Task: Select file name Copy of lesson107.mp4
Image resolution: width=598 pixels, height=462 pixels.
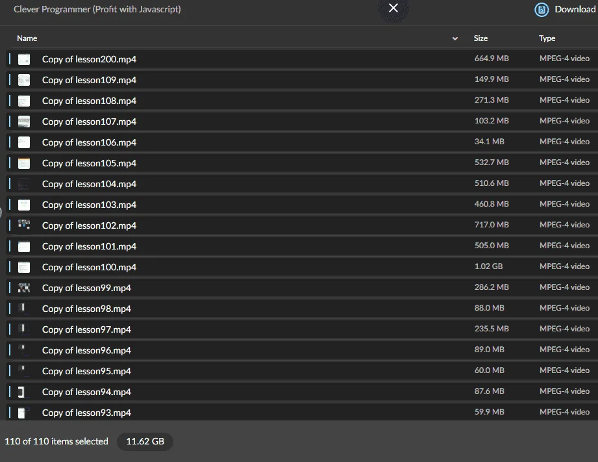Action: pos(89,122)
